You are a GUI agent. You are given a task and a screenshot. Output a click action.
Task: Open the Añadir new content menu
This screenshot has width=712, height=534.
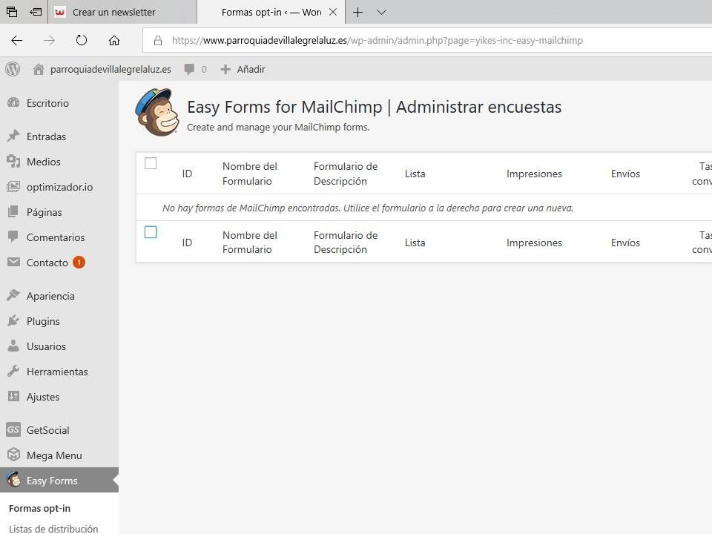(243, 69)
